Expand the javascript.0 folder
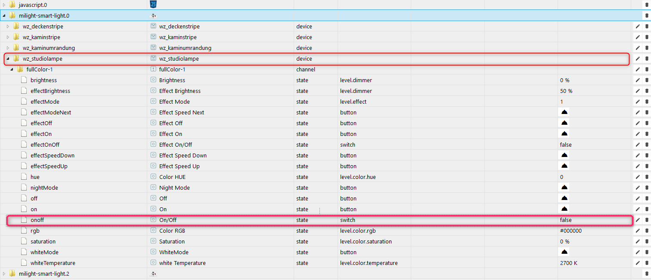The width and height of the screenshot is (651, 280). [4, 5]
